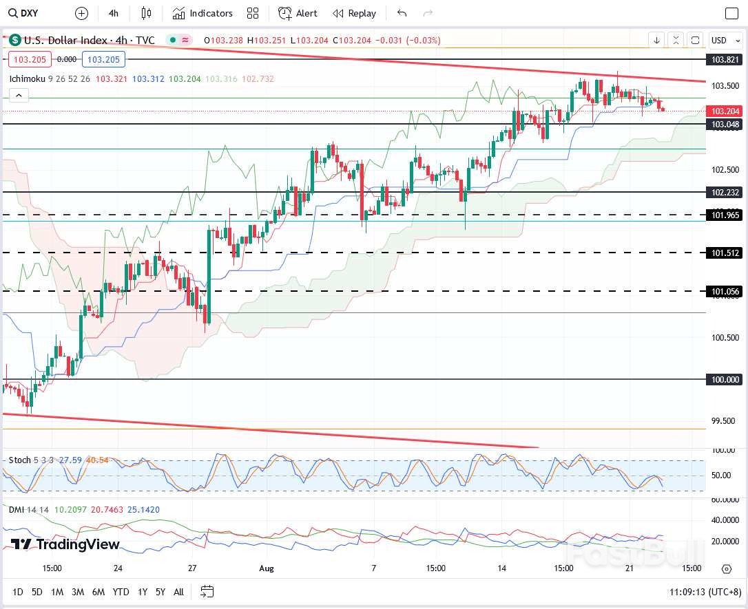Switch to the 1D timeframe
The image size is (748, 609).
17,591
